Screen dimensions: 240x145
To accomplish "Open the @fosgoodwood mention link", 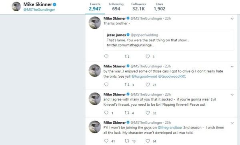I will [x=144, y=77].
